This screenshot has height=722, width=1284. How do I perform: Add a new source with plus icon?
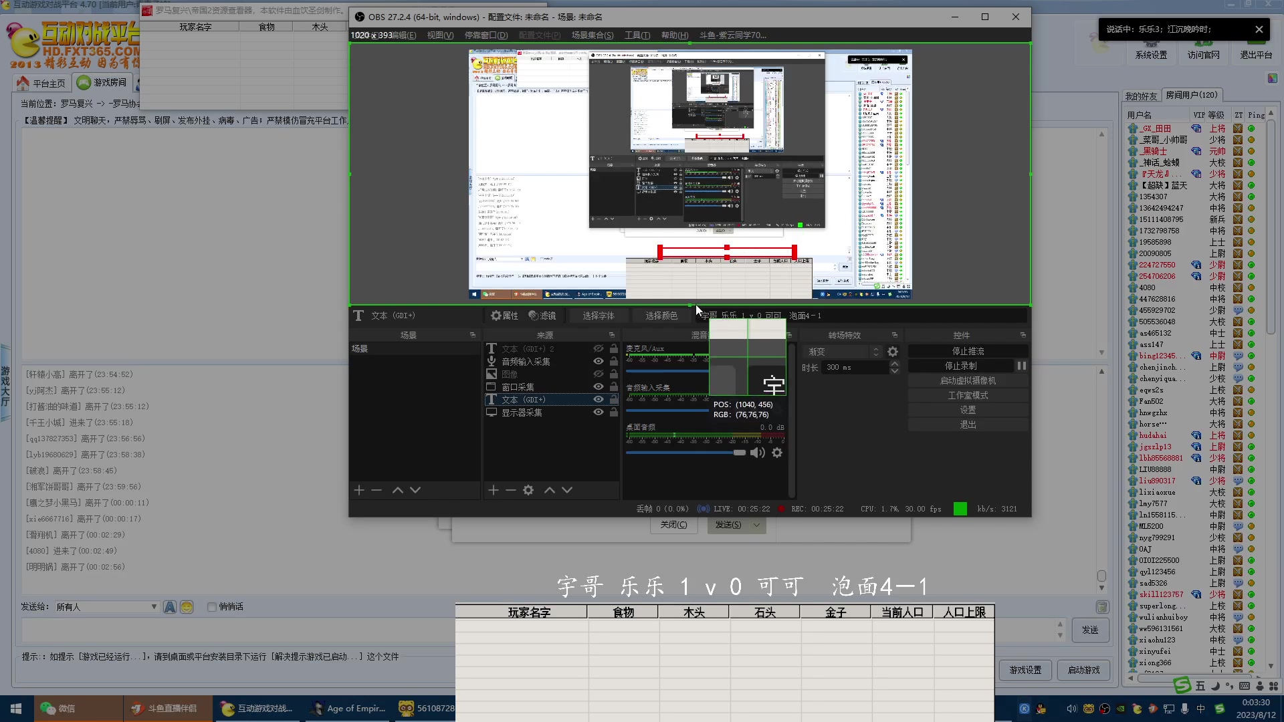click(494, 490)
